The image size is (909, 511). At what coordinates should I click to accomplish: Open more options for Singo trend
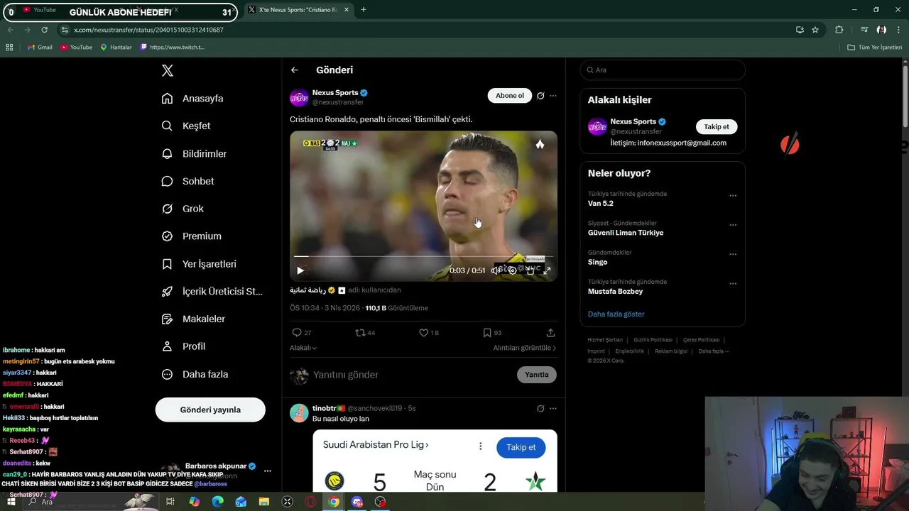(733, 254)
